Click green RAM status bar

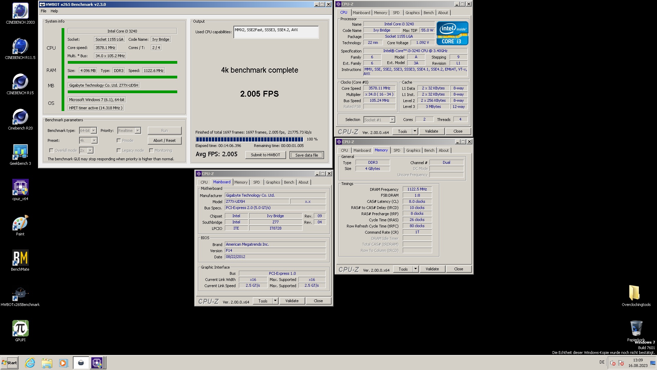[122, 77]
